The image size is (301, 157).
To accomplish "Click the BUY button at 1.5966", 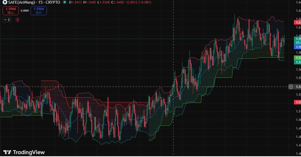I will [39, 11].
